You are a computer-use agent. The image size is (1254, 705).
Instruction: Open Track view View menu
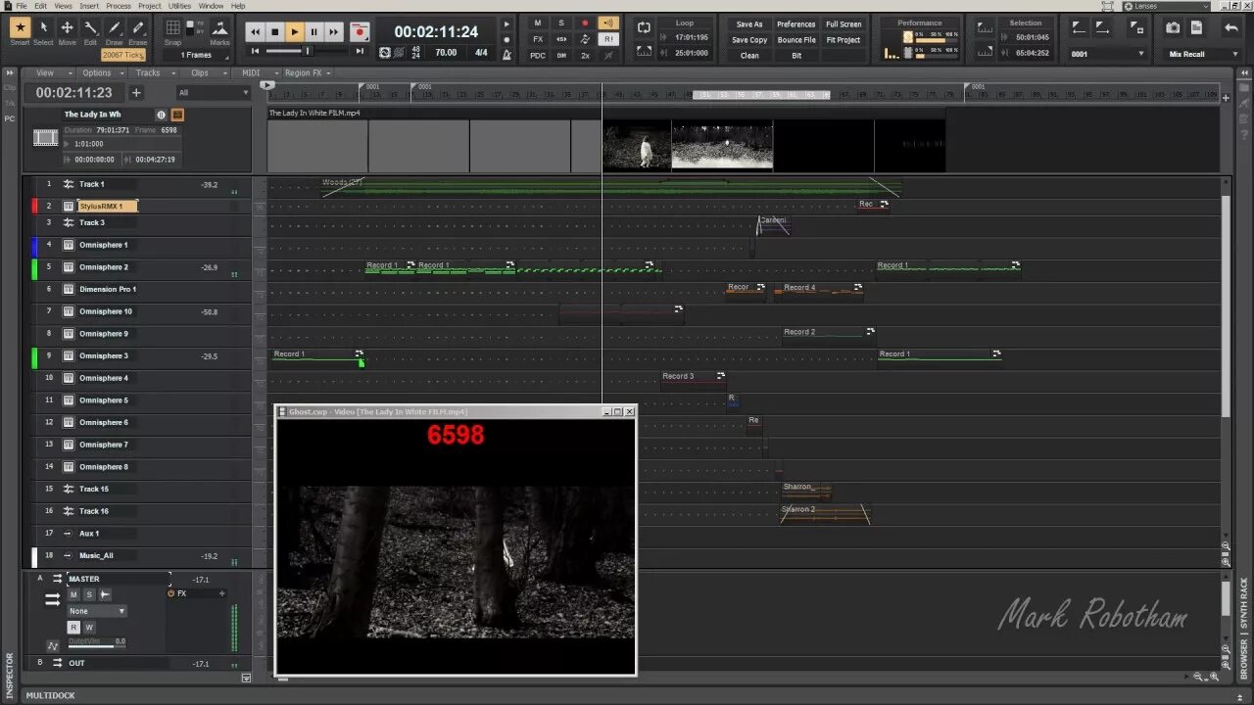pyautogui.click(x=49, y=72)
